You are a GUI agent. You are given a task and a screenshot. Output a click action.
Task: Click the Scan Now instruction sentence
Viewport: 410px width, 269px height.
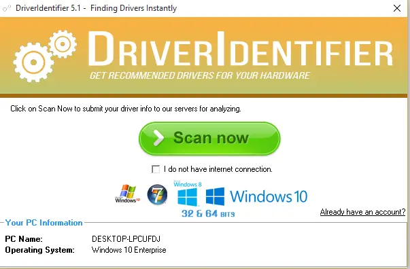[x=126, y=109]
